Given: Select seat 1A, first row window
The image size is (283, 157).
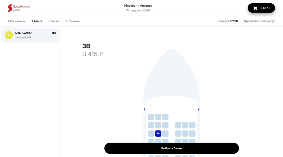Looking at the screenshot, I should (x=151, y=117).
